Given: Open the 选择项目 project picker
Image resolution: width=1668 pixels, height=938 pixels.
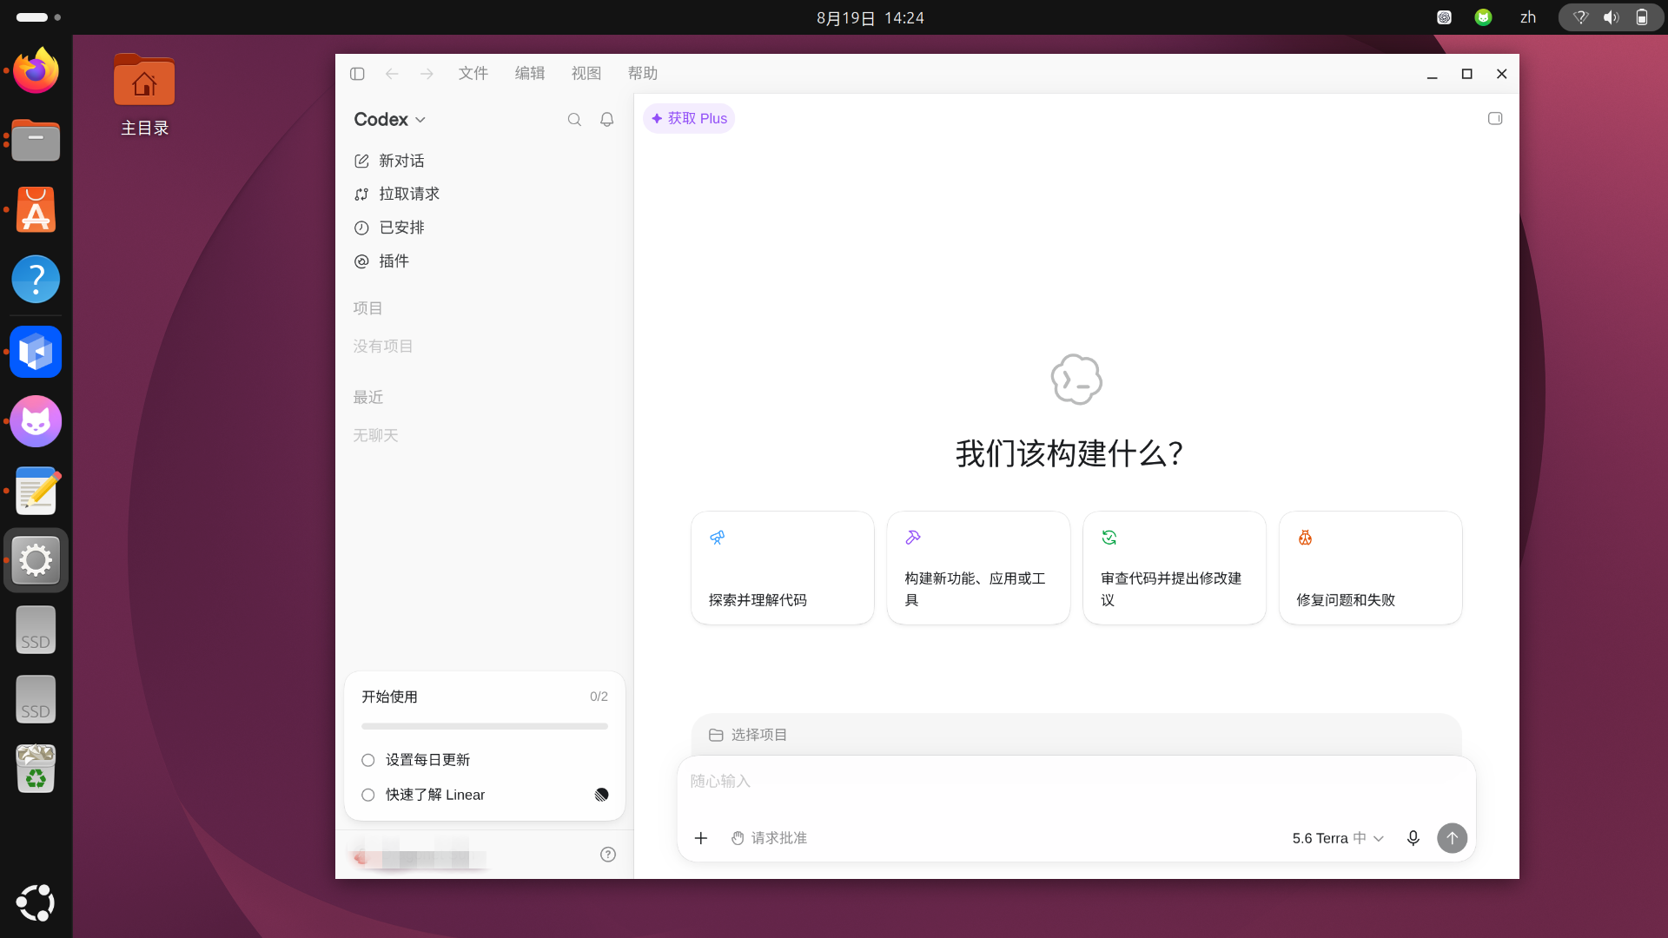Looking at the screenshot, I should click(x=748, y=735).
